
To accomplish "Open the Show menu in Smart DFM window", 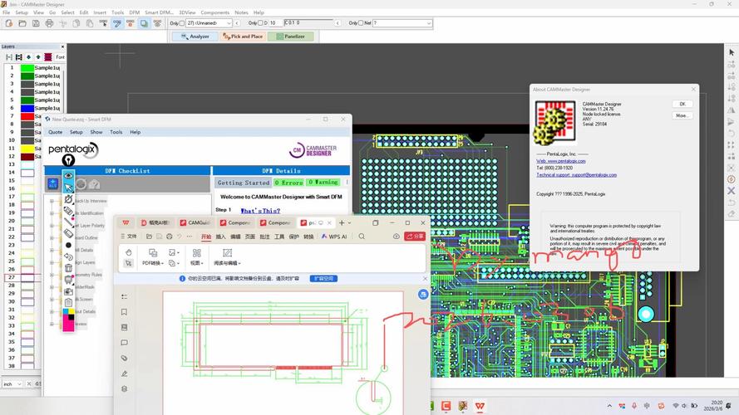I will click(96, 132).
